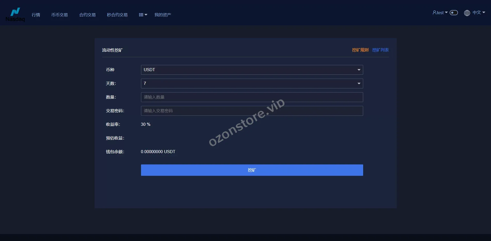
Task: Open the 我的资产 menu item
Action: [163, 15]
